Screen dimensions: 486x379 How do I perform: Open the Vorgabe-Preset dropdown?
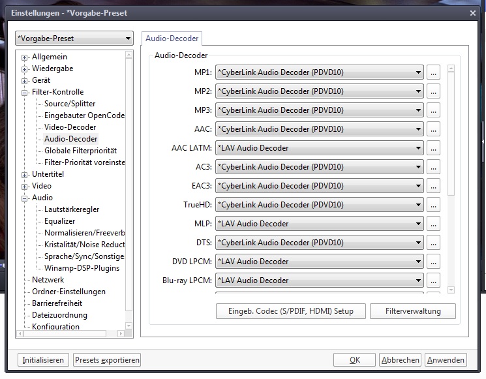pos(74,38)
